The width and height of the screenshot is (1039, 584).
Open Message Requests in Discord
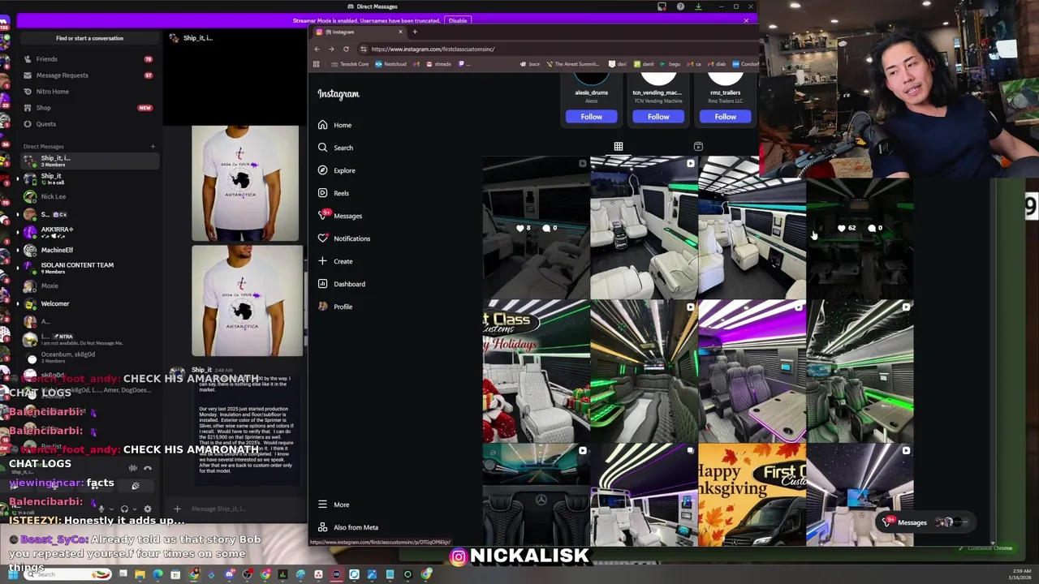pos(88,75)
